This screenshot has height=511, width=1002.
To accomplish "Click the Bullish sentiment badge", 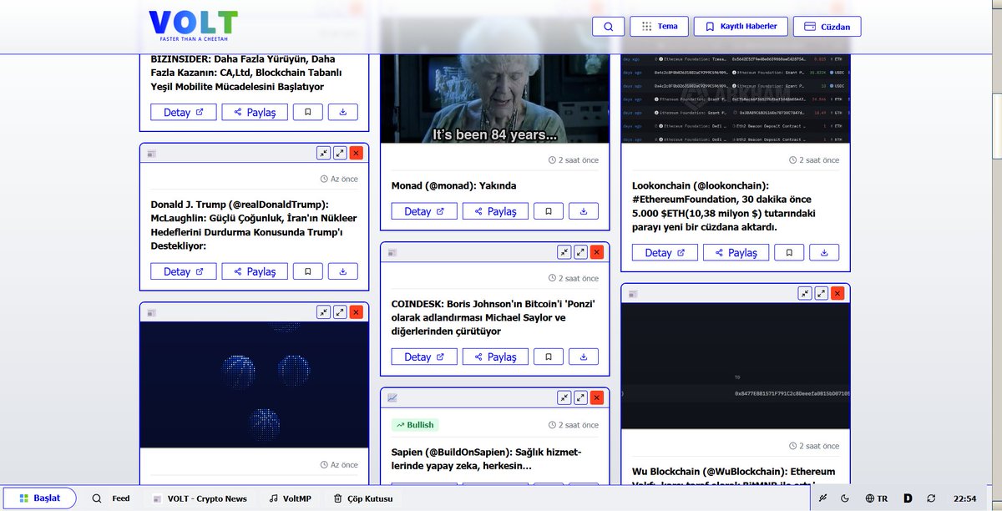I will tap(415, 425).
